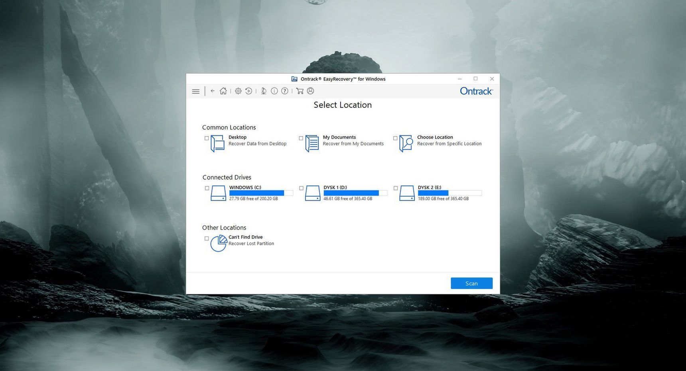The width and height of the screenshot is (686, 371).
Task: Click "189.00 GB free of 365.40 GB"
Action: [x=443, y=199]
